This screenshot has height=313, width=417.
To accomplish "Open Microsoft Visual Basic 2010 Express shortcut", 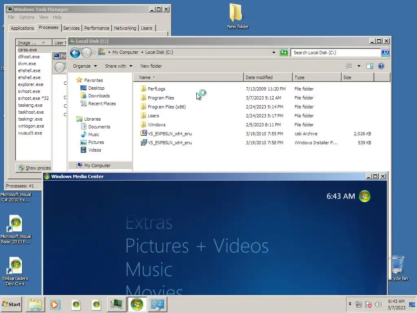I will coord(16,229).
